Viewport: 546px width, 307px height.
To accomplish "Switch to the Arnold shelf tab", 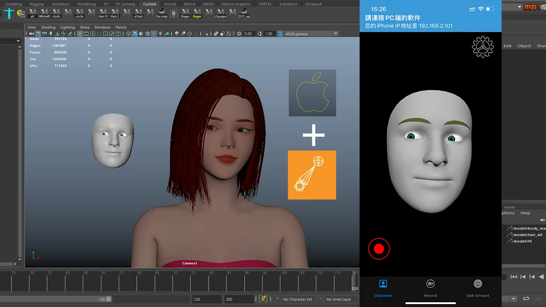I will [x=170, y=4].
